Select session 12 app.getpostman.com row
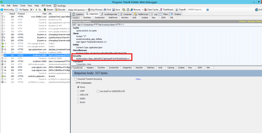The width and height of the screenshot is (262, 133). [35, 49]
